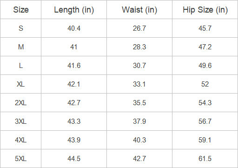This screenshot has width=238, height=168.
Task: Select the XL size cell
Action: (x=21, y=84)
